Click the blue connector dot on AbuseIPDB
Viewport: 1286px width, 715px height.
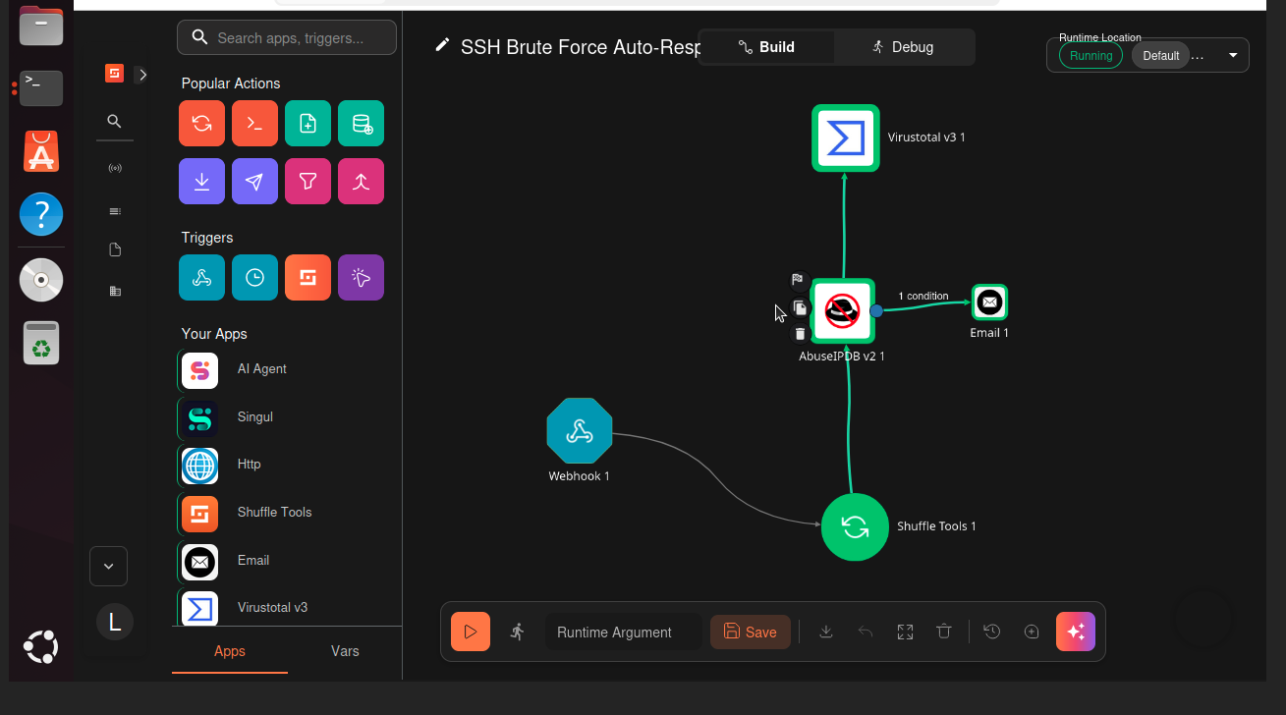(x=876, y=310)
